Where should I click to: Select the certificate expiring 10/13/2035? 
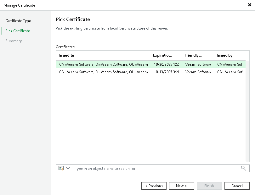[126, 72]
